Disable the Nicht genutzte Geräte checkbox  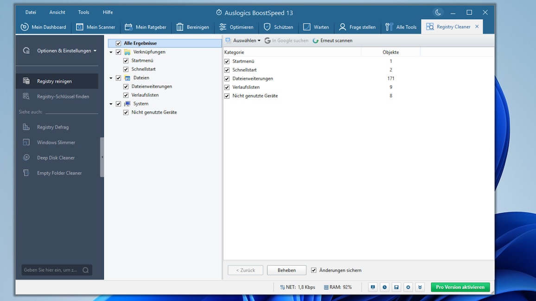pyautogui.click(x=227, y=96)
